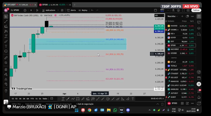The height and width of the screenshot is (116, 211).
Task: Redo the last chart action
Action: click(x=97, y=10)
